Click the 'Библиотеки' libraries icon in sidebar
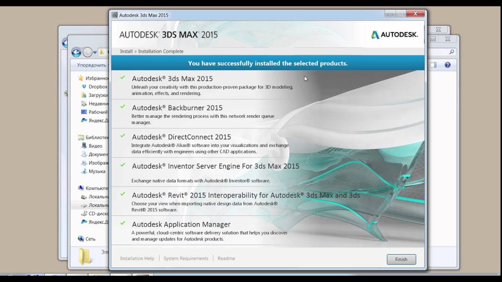 click(81, 137)
